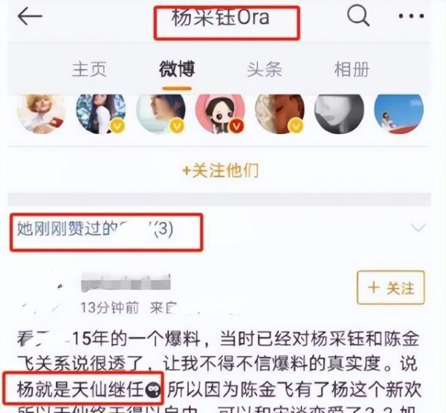The image size is (446, 413).
Task: Open the avatar with teal leaf background
Action: click(101, 113)
